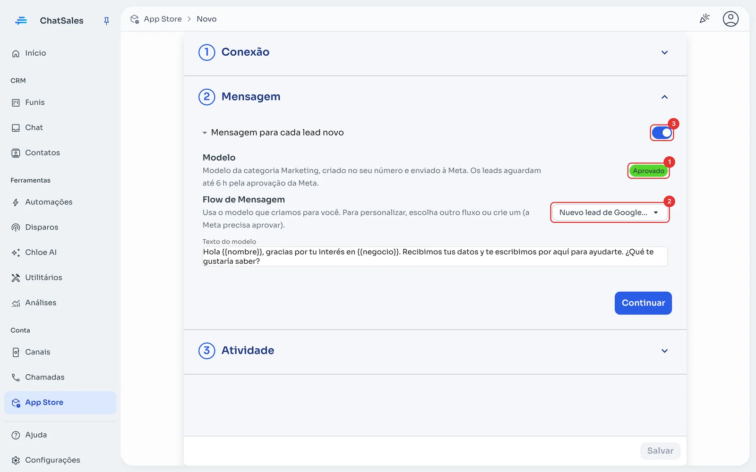
Task: Click the Disparos broadcast icon
Action: coord(16,228)
